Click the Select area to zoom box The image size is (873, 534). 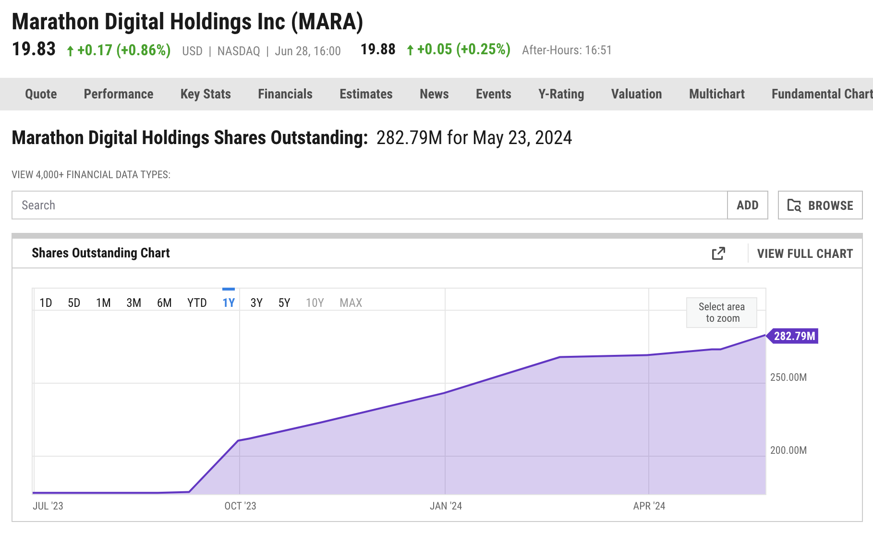(x=721, y=313)
